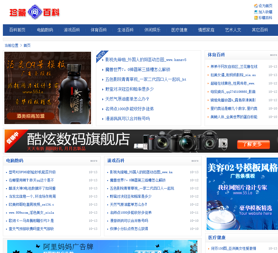Click the house icon beside 设为首页

(256, 6)
